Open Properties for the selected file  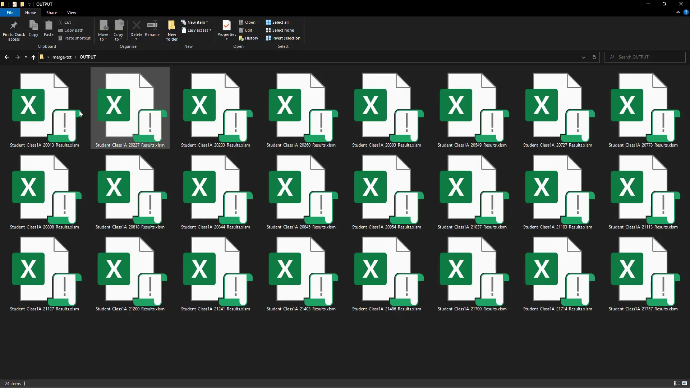point(226,29)
